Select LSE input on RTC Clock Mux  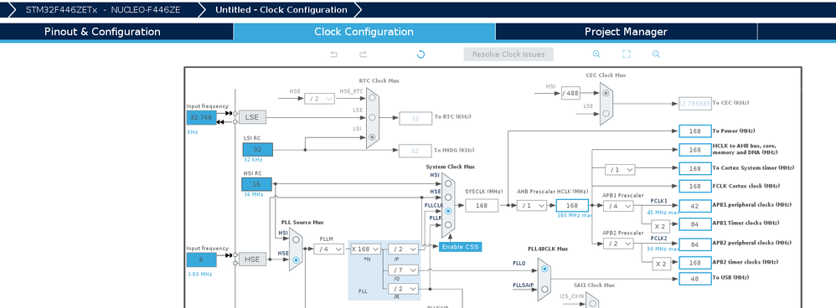click(x=372, y=117)
